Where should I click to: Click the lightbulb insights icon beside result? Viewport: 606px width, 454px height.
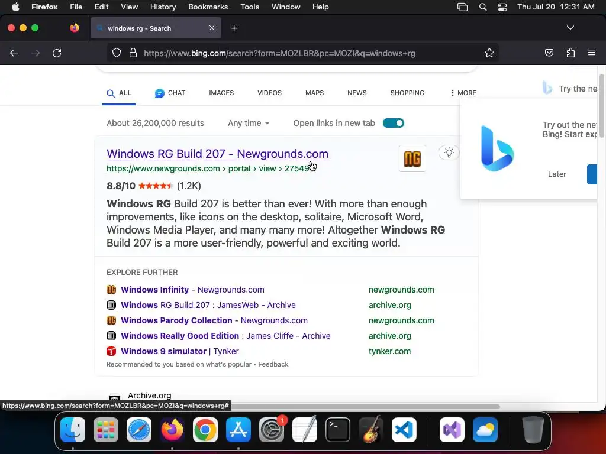(x=449, y=153)
